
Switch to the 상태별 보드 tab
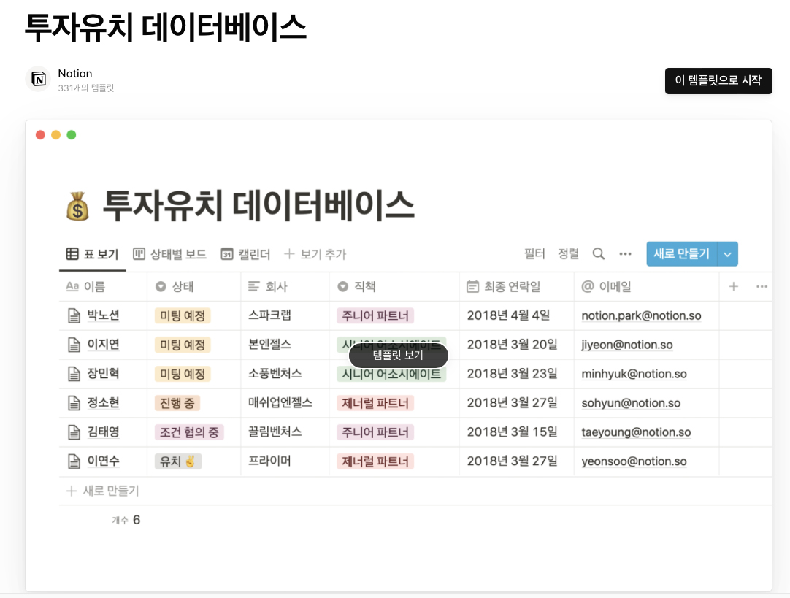point(170,254)
